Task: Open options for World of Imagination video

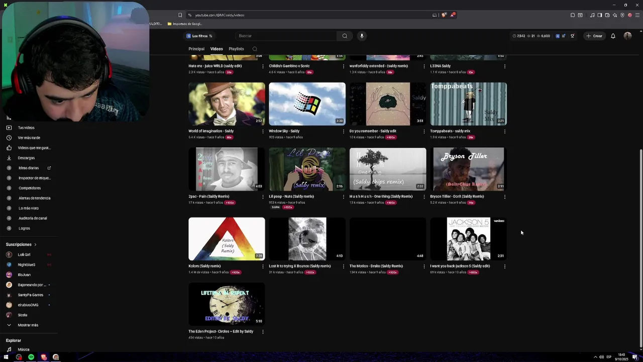Action: point(263,131)
